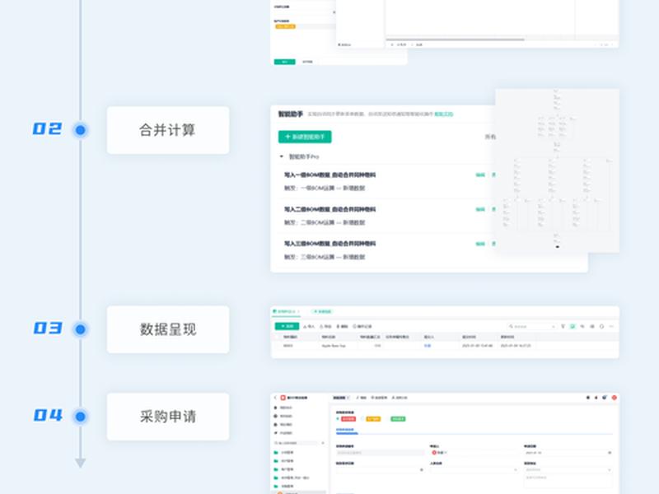Open the operation log (操作记录) toolbar icon
The width and height of the screenshot is (659, 494).
point(362,326)
